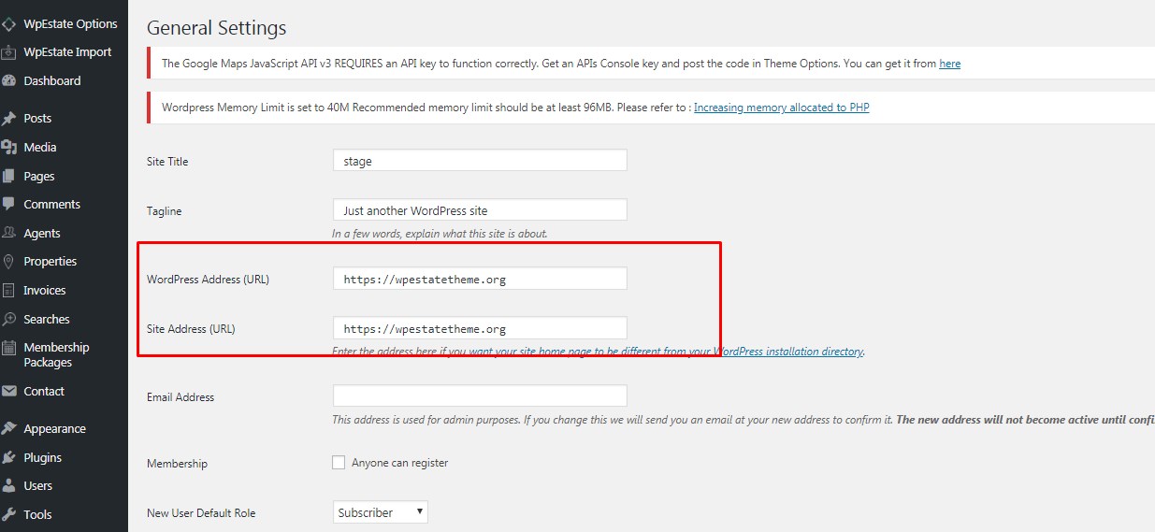Open Increasing memory allocated to PHP link

pyautogui.click(x=781, y=108)
